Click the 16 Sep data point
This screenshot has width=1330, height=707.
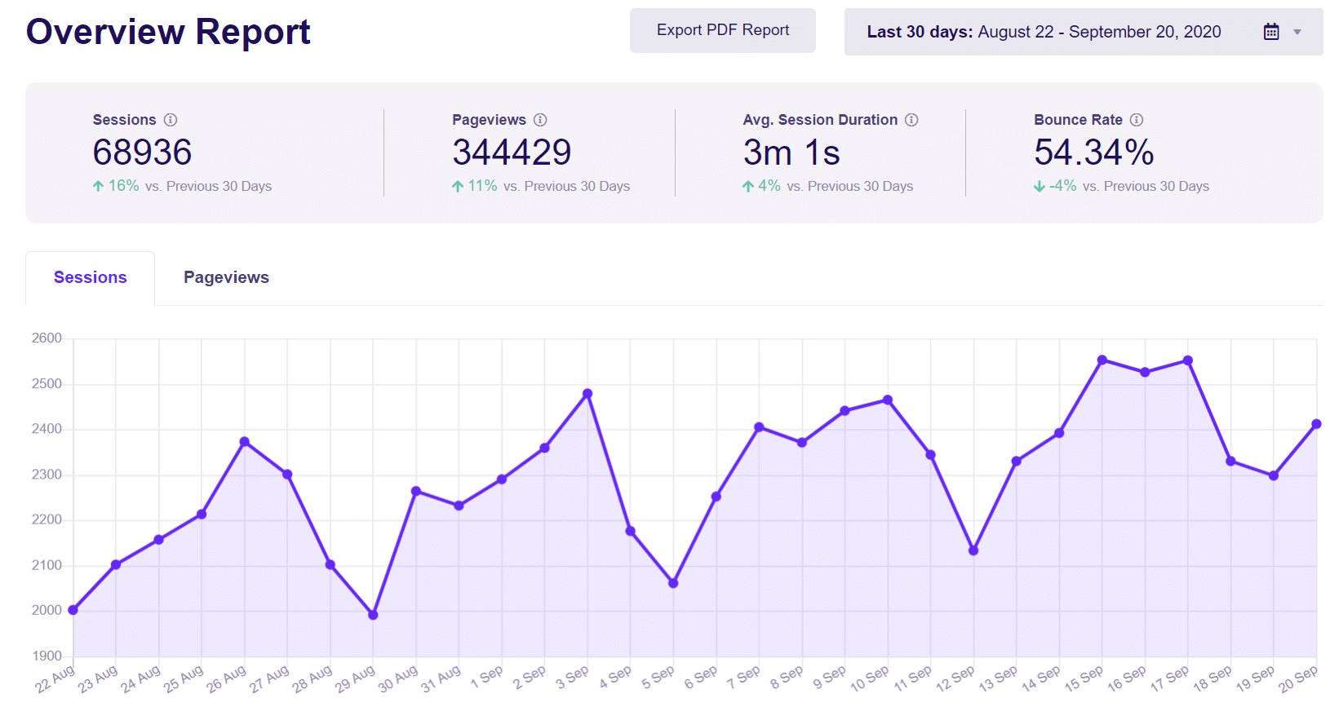click(1145, 372)
